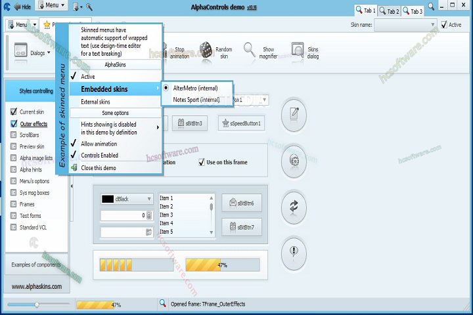473x315 pixels.
Task: Open the clBlack color dropdown
Action: coord(149,199)
